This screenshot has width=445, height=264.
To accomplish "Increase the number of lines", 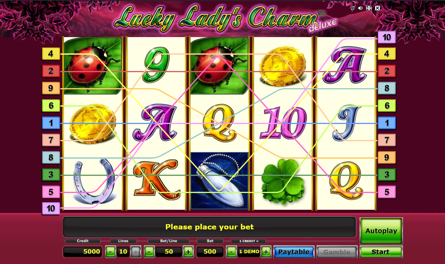I will (x=136, y=252).
